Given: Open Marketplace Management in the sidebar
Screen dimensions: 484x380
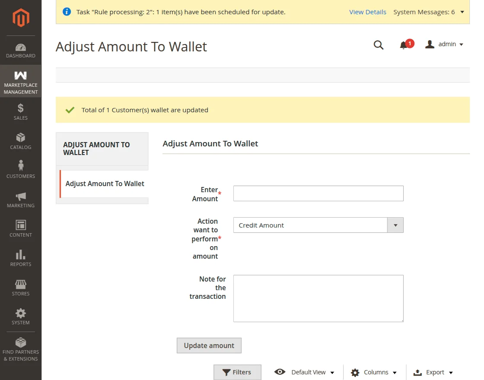Looking at the screenshot, I should (20, 81).
